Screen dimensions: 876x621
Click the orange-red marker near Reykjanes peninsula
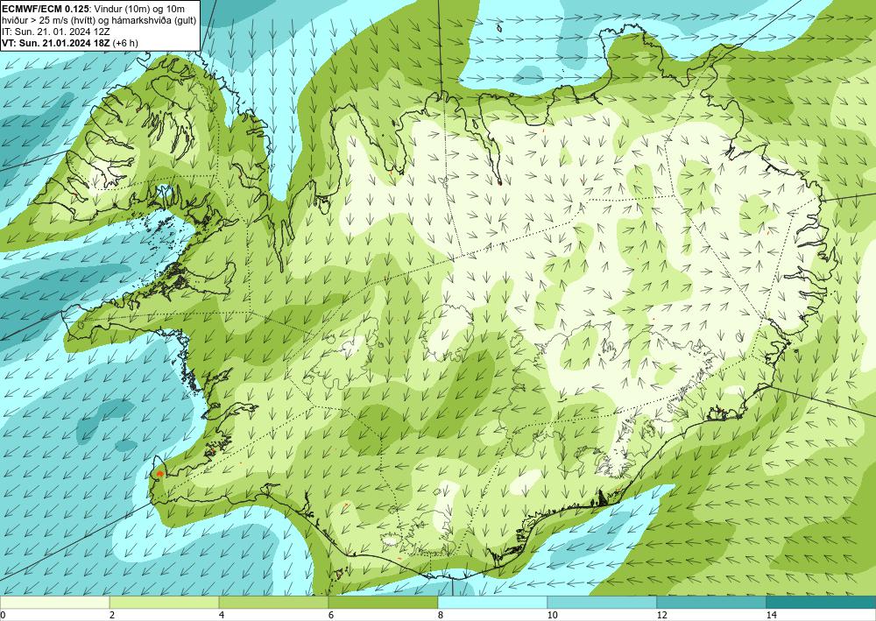coord(159,474)
